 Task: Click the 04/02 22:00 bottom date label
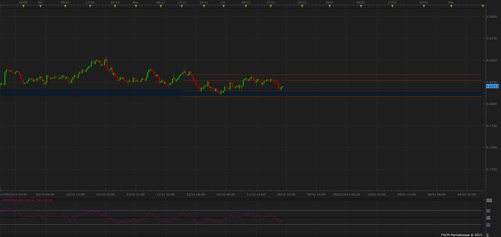pyautogui.click(x=467, y=194)
